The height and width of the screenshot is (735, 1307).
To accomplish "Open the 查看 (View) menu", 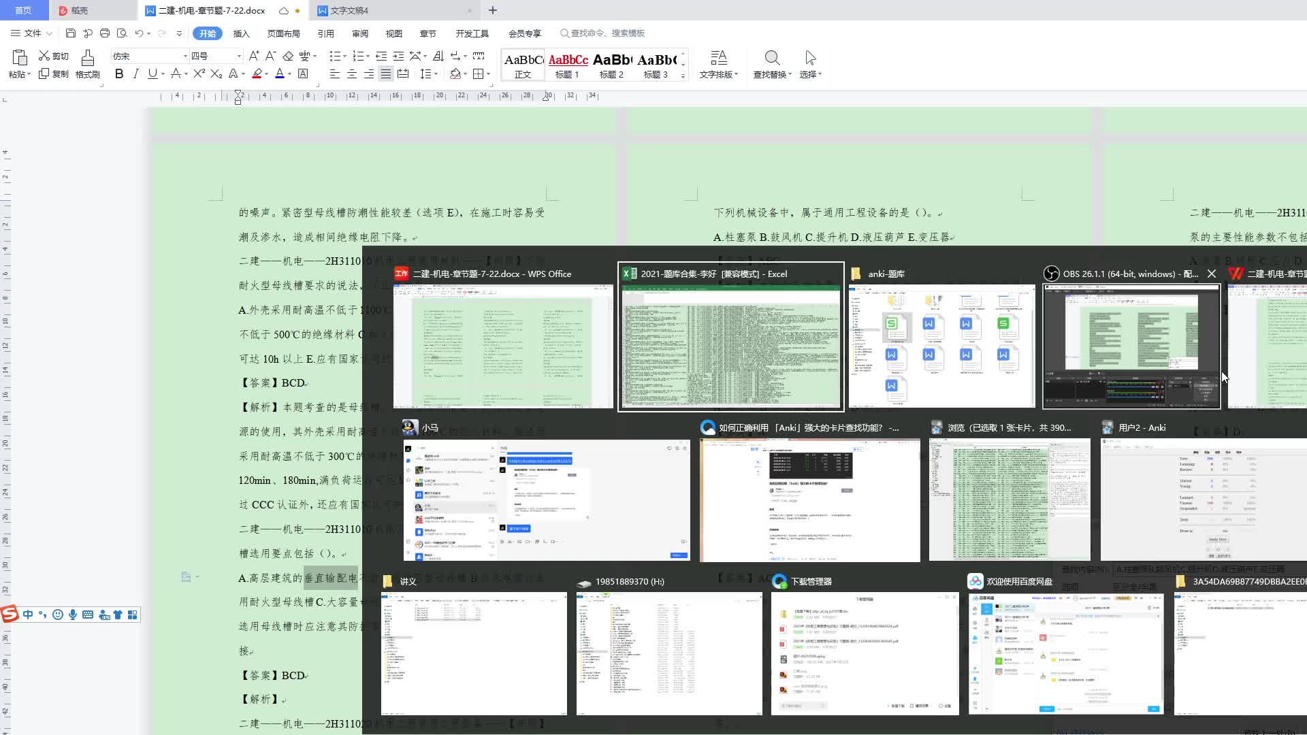I will [x=393, y=33].
